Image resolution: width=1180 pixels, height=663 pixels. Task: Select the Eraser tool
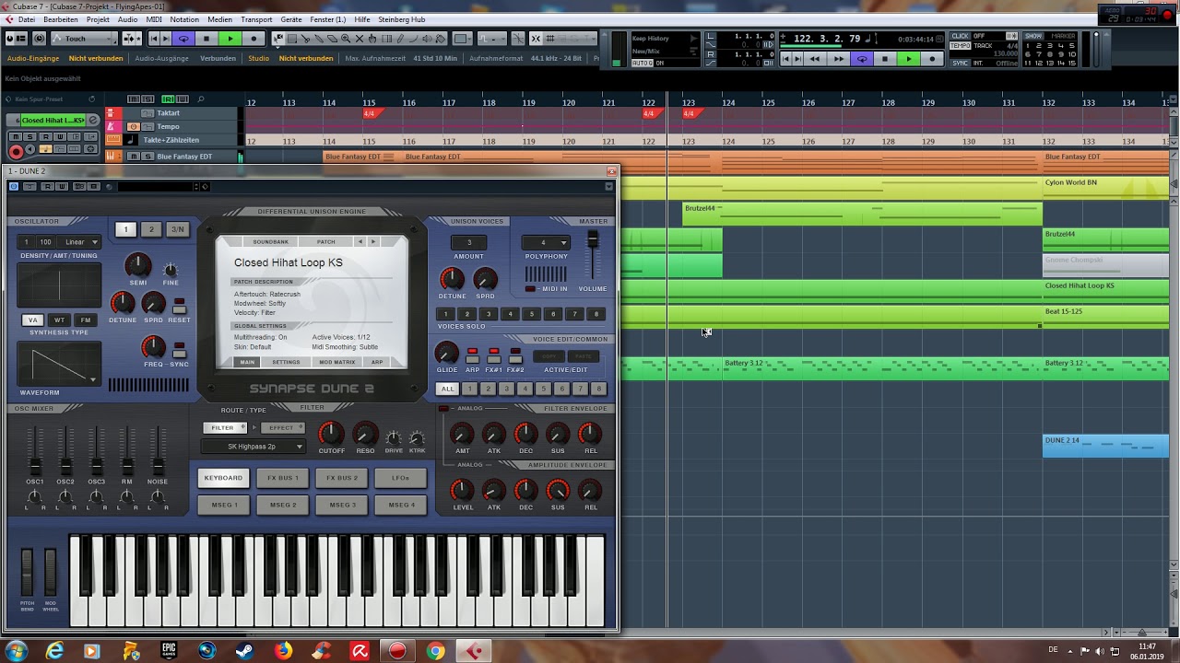(332, 39)
